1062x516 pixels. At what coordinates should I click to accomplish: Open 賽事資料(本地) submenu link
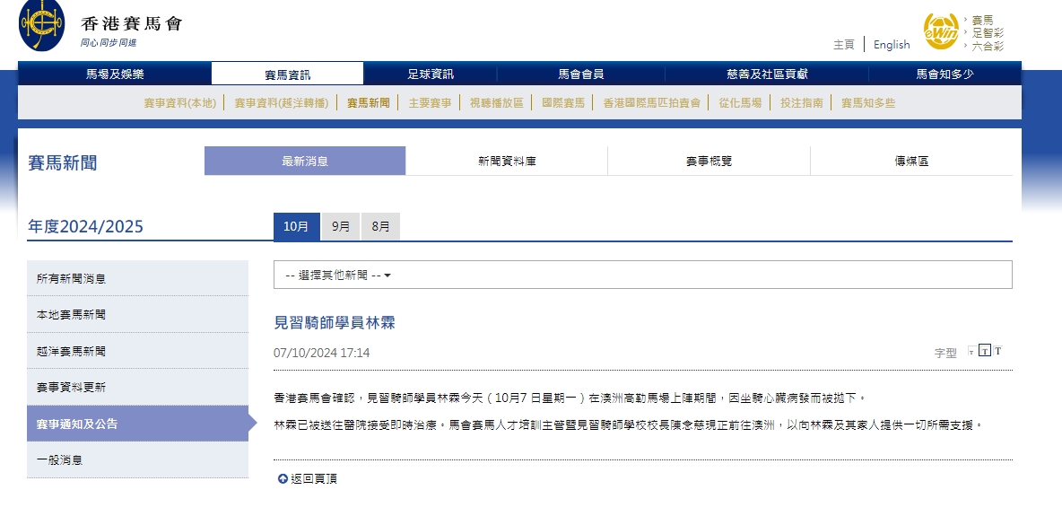179,103
